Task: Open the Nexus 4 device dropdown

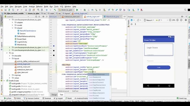Action: click(x=149, y=20)
